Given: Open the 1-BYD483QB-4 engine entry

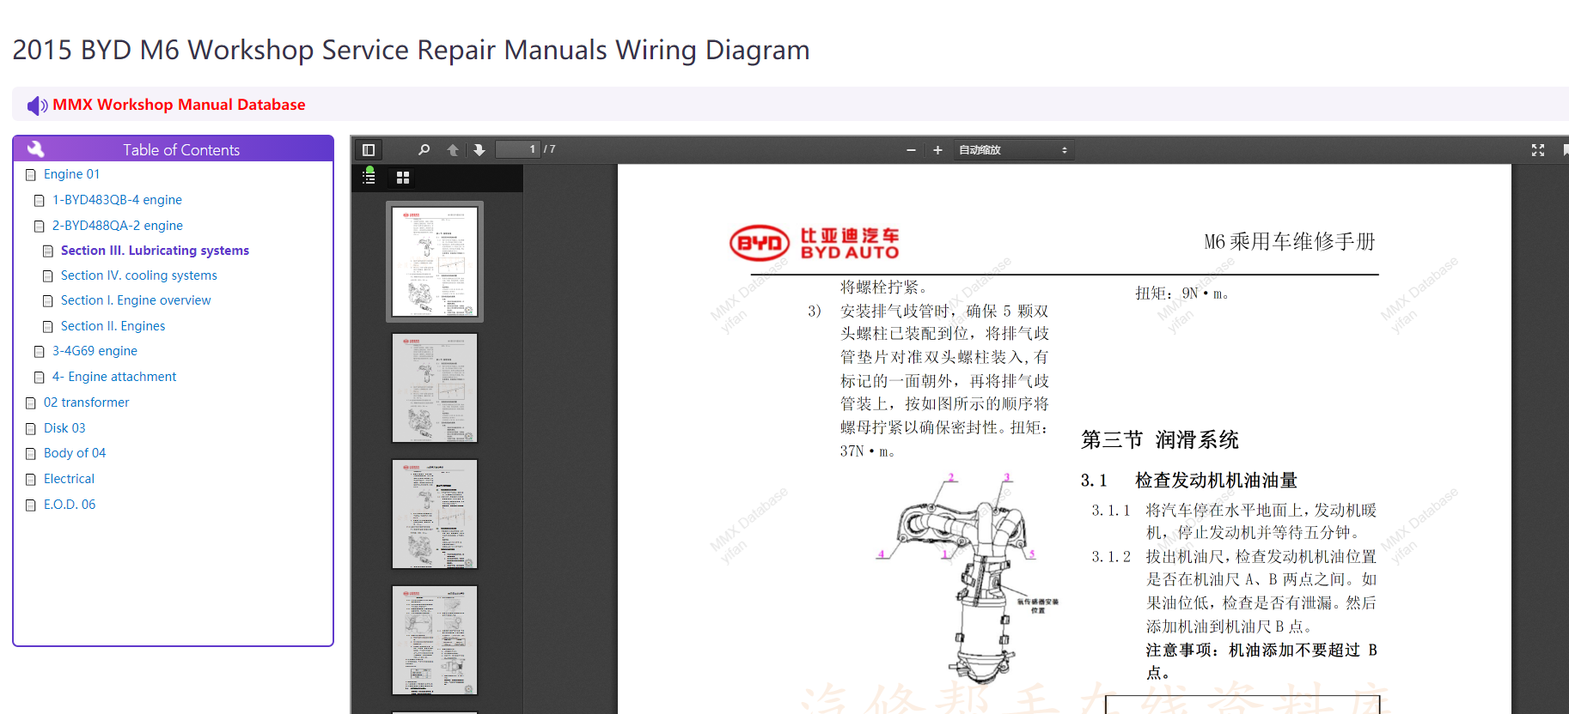Looking at the screenshot, I should click(117, 200).
